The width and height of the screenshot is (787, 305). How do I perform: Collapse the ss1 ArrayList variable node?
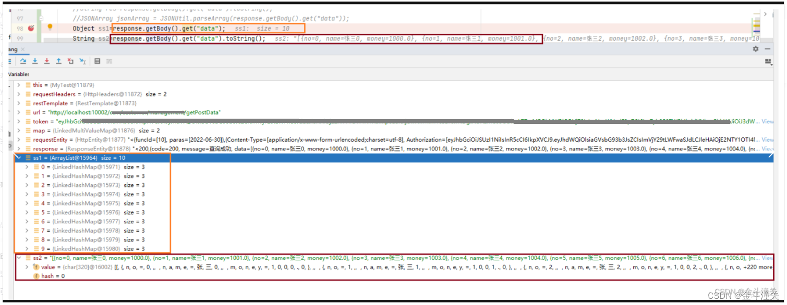coord(18,157)
